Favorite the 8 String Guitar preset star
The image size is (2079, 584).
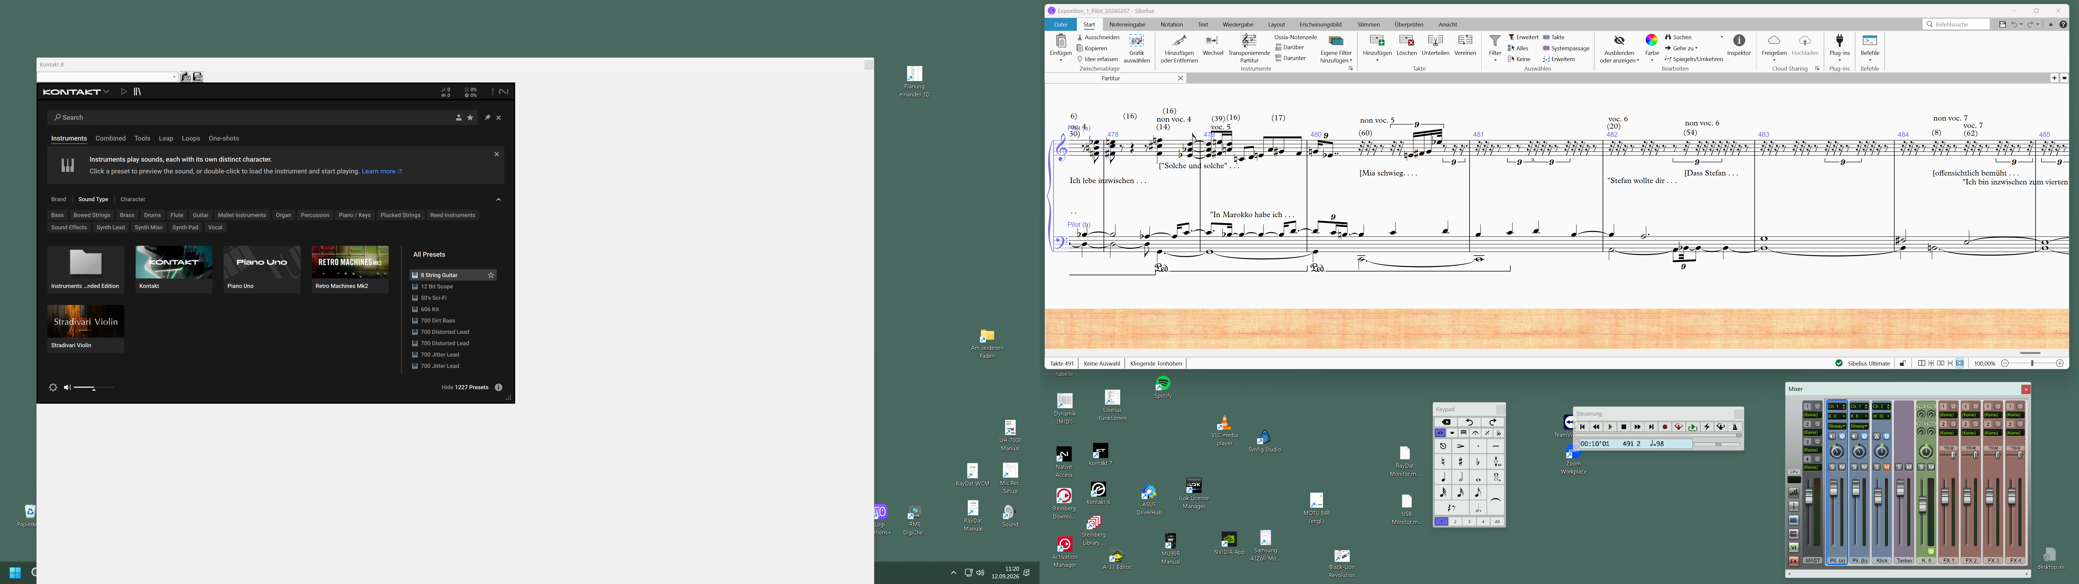click(x=491, y=275)
